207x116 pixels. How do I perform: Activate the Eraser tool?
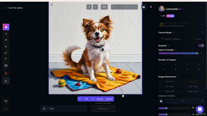click(x=6, y=46)
